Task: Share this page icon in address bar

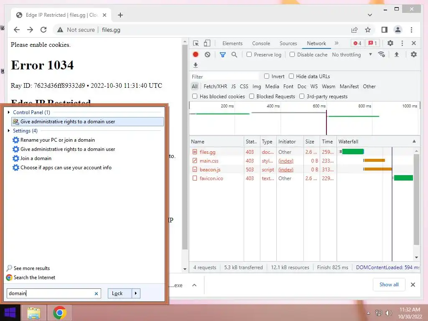Action: (354, 30)
